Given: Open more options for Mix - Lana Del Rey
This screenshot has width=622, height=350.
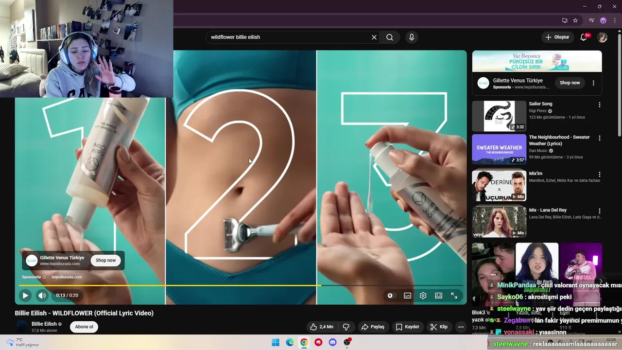Looking at the screenshot, I should click(x=599, y=211).
